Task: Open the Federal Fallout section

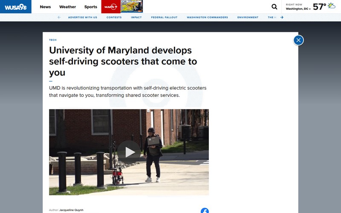Action: tap(164, 17)
